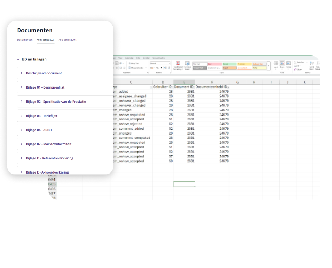Viewport: 332px width, 268px height.
Task: Click the Comma Style icon
Action: click(161, 68)
